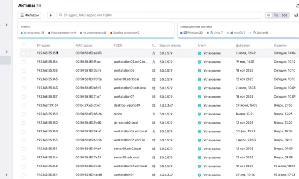299x179 pixels.
Task: Select the Все view option
Action: pyautogui.click(x=284, y=15)
